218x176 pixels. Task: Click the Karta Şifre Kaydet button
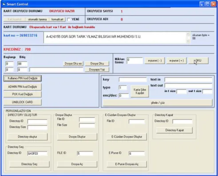pyautogui.click(x=140, y=92)
